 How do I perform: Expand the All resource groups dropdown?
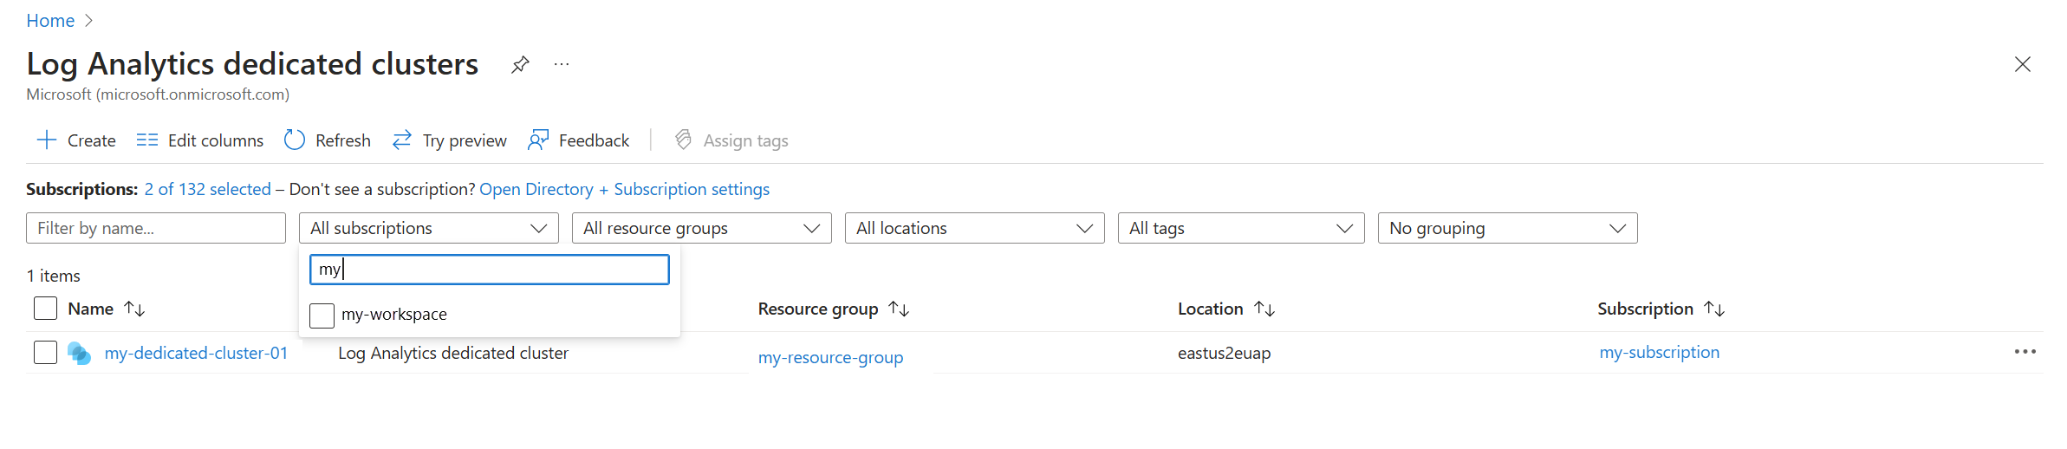701,228
